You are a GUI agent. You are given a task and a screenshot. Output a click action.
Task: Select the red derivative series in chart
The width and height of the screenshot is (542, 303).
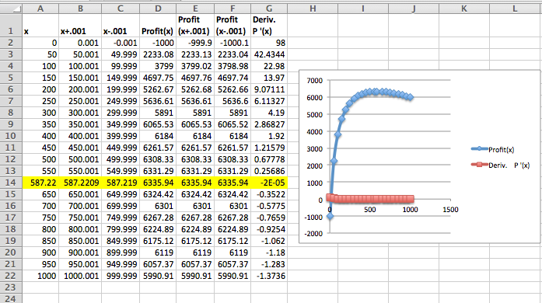pos(370,199)
